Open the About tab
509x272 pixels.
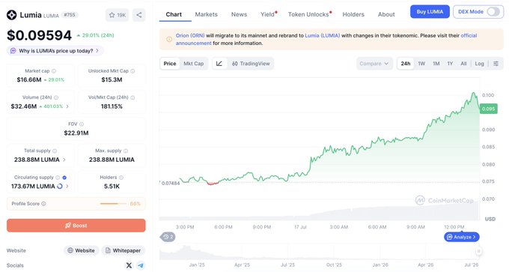tap(386, 14)
